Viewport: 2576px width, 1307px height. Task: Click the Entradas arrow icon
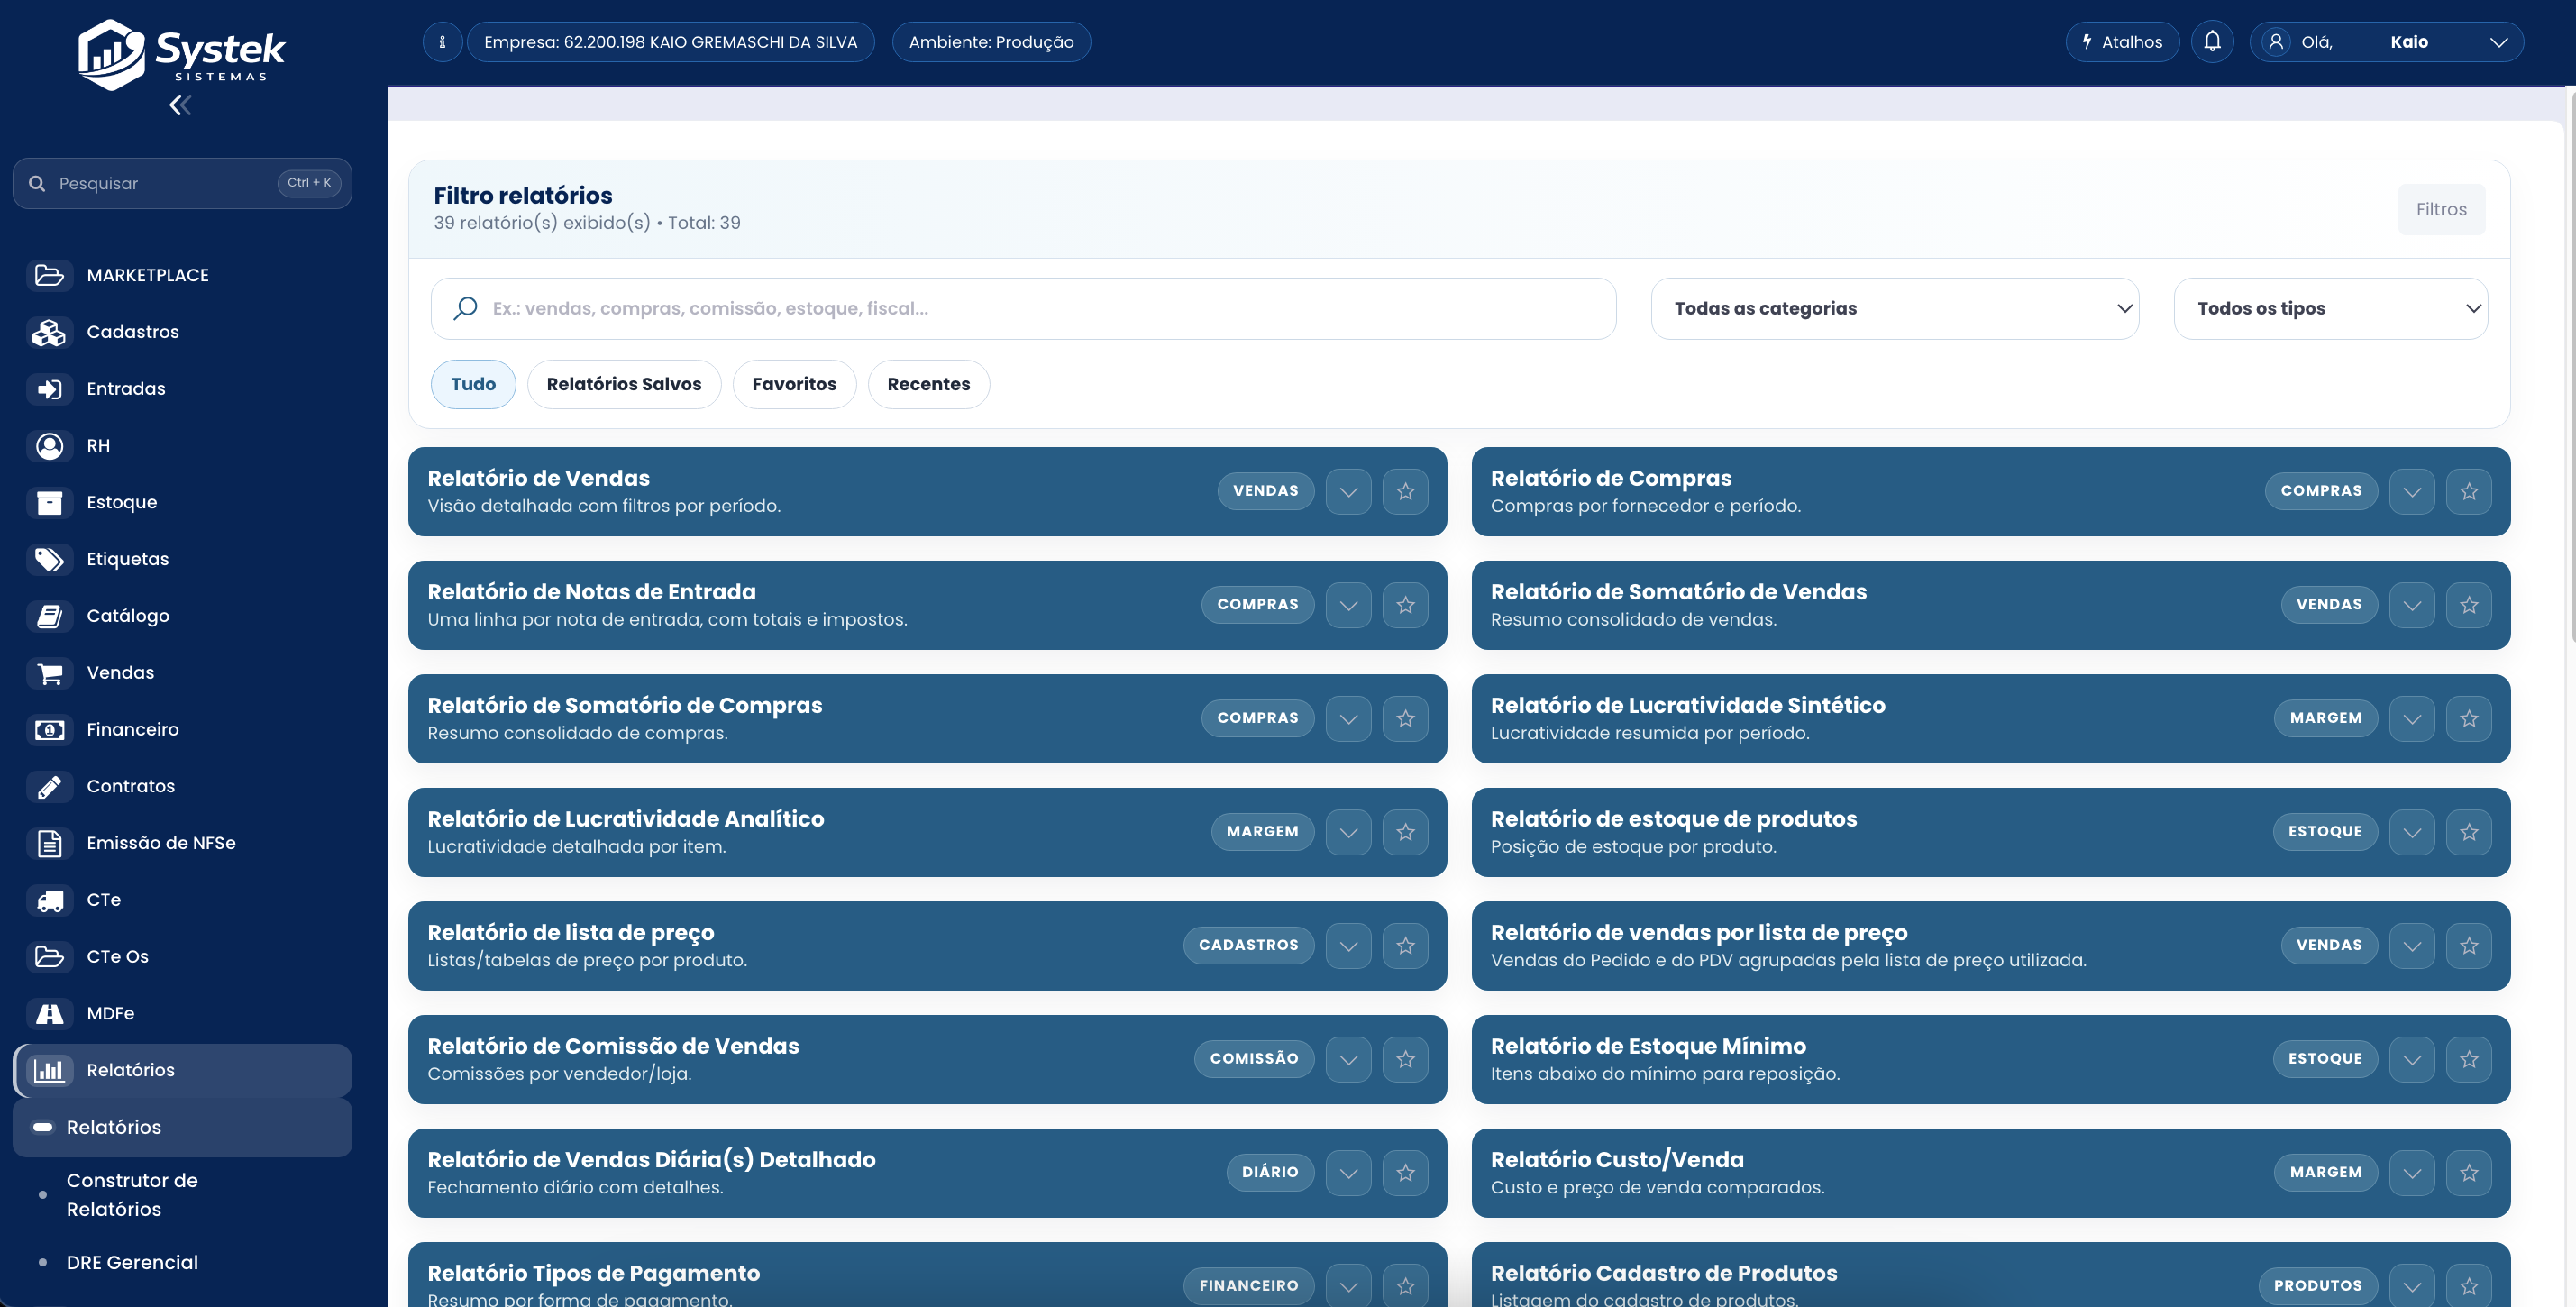[x=49, y=389]
